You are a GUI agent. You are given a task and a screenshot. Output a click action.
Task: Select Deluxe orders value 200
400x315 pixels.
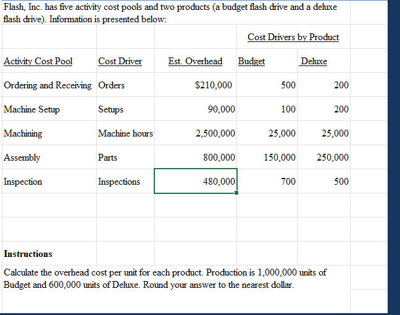tap(323, 85)
